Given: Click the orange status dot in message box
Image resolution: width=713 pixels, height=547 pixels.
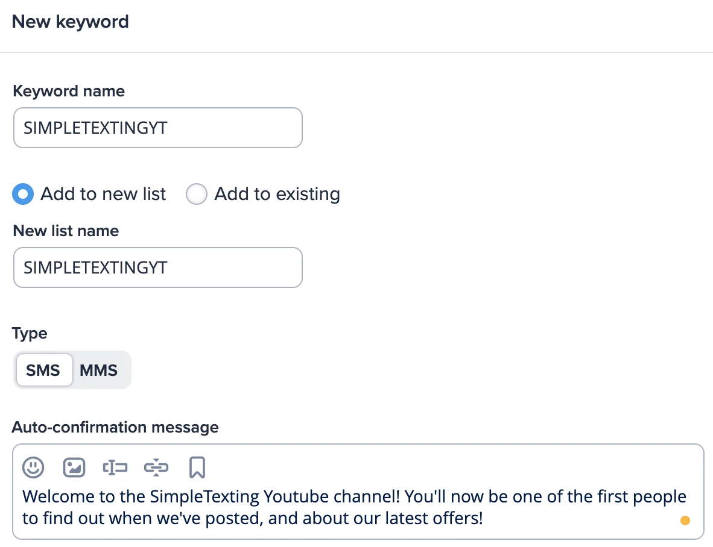Looking at the screenshot, I should click(x=685, y=520).
